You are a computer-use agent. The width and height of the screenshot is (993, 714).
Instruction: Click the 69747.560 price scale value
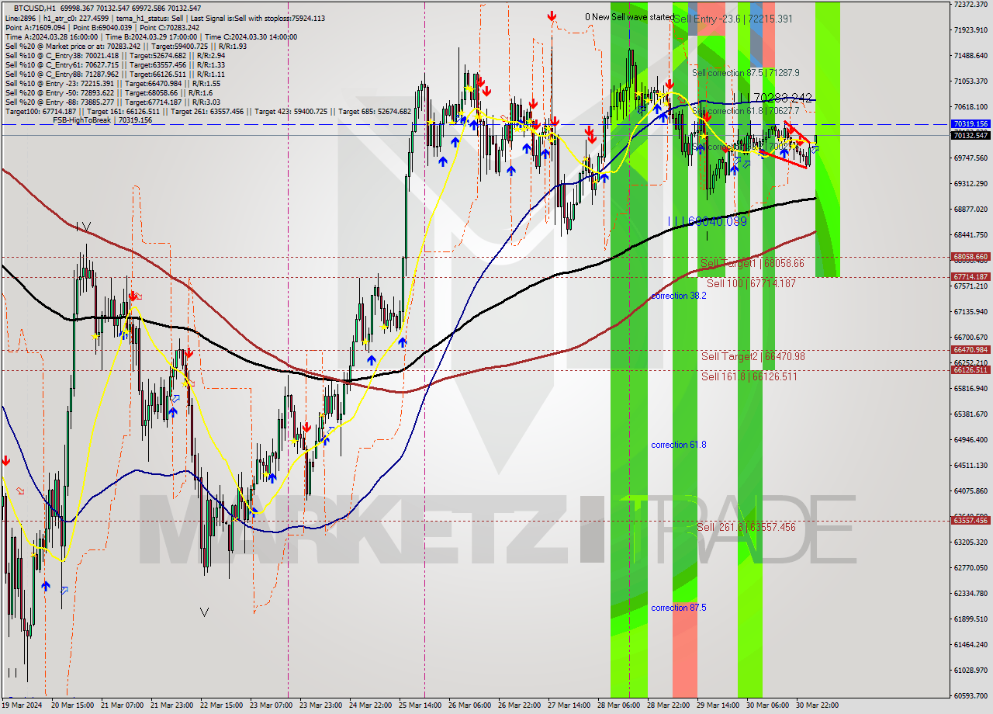tap(971, 158)
